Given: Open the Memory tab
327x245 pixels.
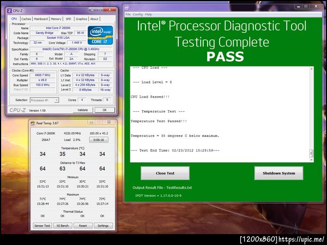Looking at the screenshot, I should coord(56,19).
